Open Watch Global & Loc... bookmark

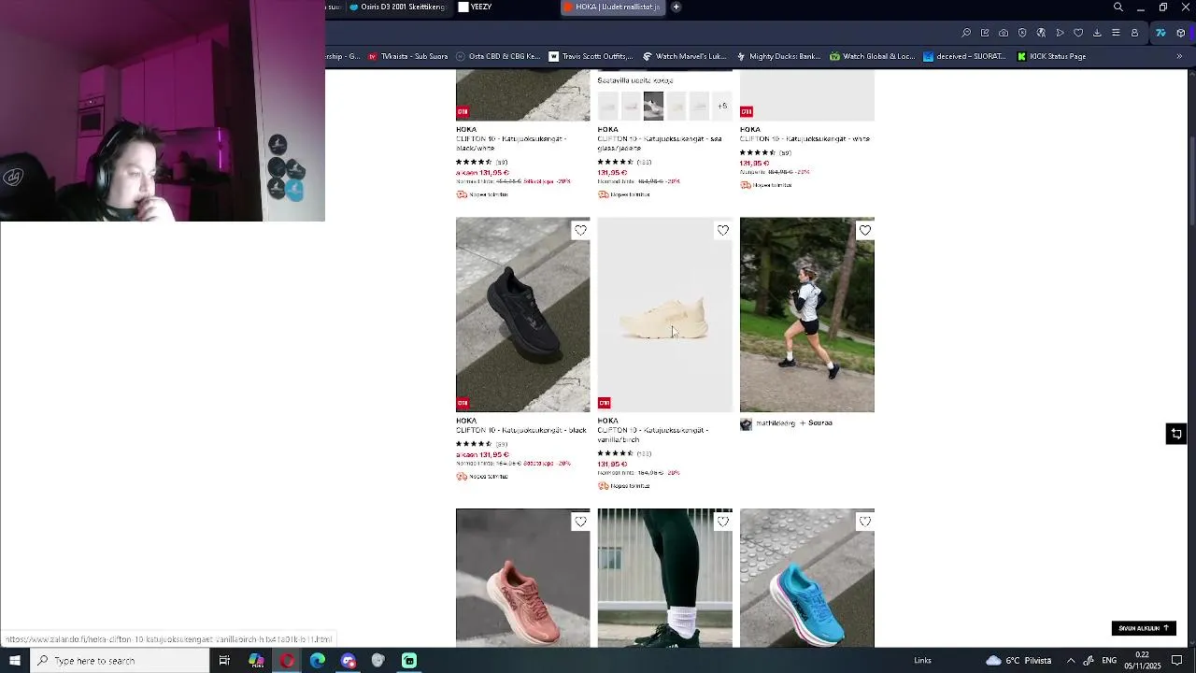pos(872,56)
